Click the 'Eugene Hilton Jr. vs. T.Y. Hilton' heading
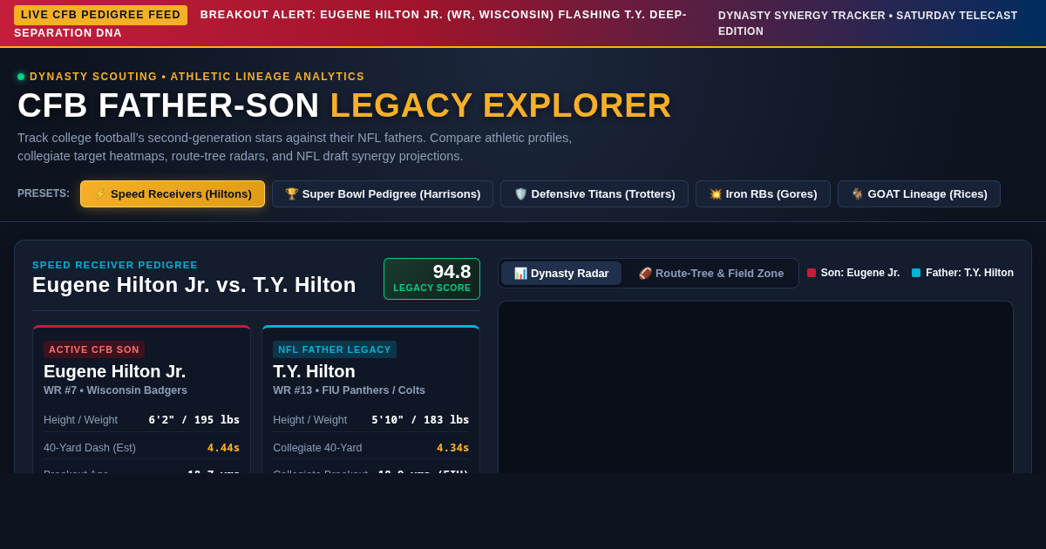 (x=194, y=285)
